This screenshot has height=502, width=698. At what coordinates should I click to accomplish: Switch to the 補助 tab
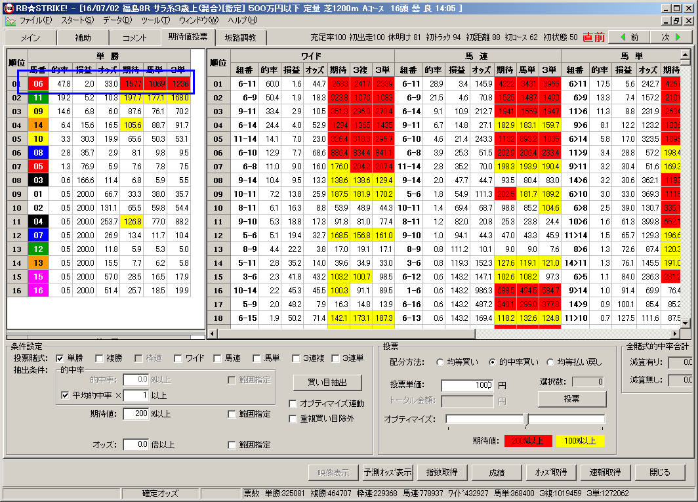83,38
